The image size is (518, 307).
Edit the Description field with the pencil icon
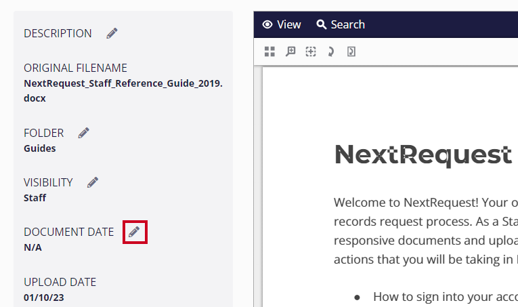(112, 33)
